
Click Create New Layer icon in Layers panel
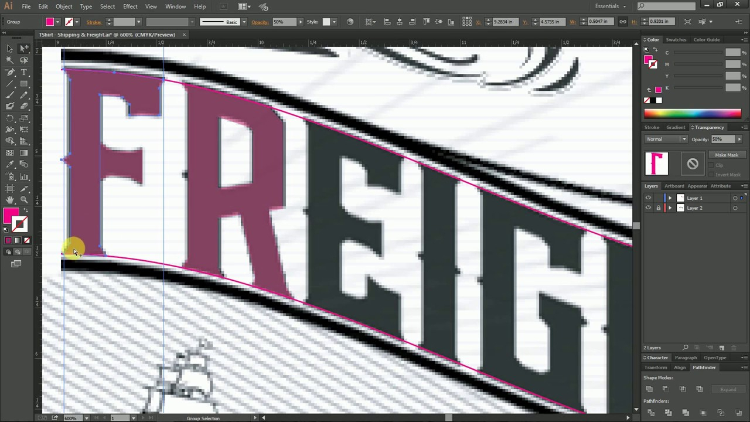click(x=722, y=348)
